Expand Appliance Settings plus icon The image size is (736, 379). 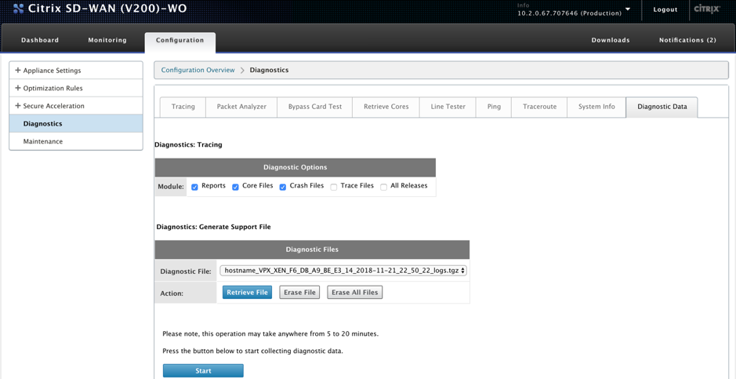click(x=18, y=71)
